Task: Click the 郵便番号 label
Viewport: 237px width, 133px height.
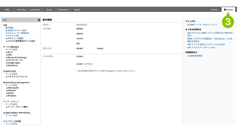Action: pyautogui.click(x=80, y=29)
